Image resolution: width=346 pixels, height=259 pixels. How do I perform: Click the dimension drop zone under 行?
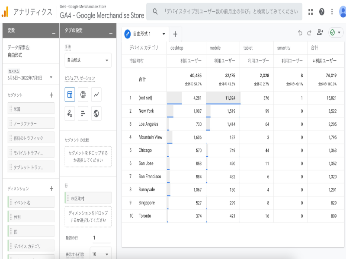pos(88,217)
